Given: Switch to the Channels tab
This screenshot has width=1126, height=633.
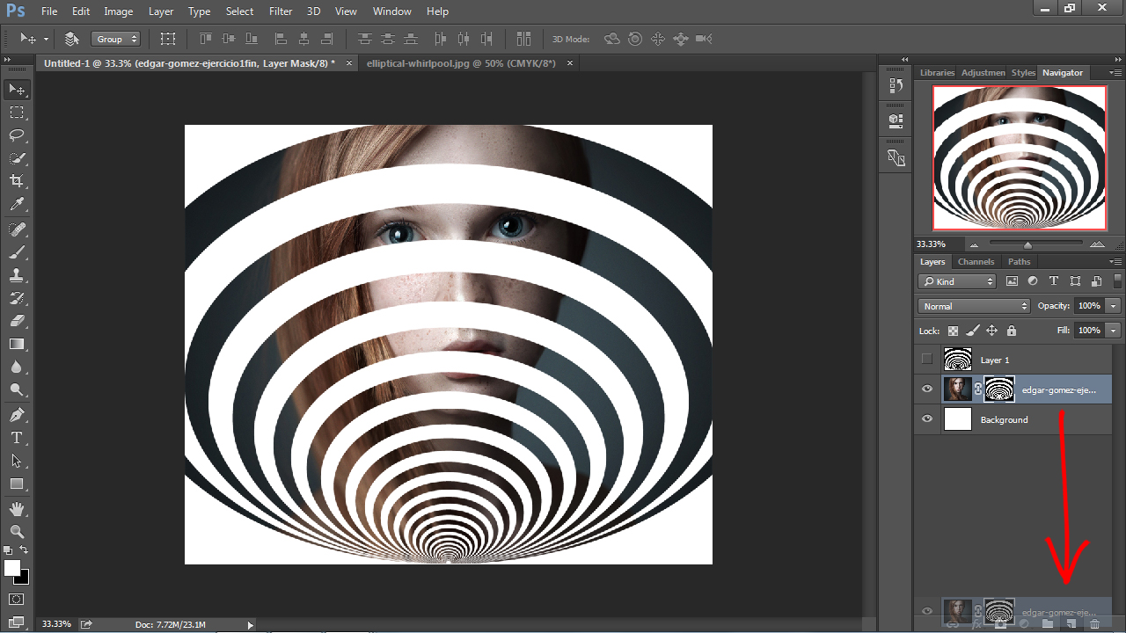Looking at the screenshot, I should (x=976, y=261).
